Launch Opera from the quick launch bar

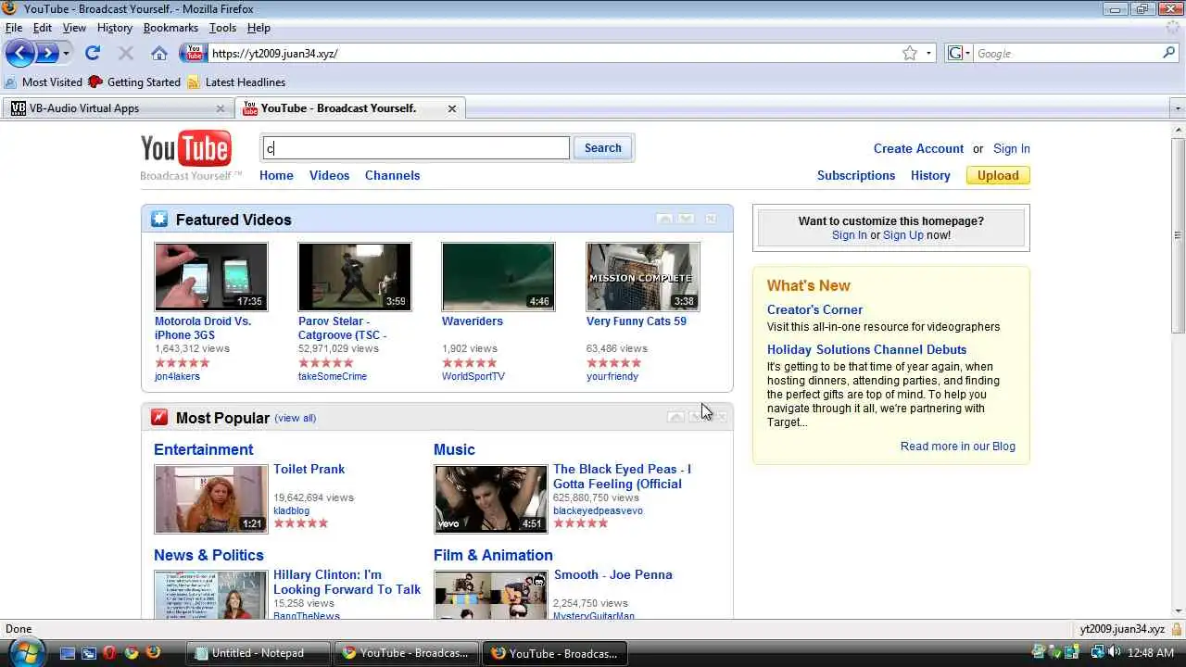110,653
